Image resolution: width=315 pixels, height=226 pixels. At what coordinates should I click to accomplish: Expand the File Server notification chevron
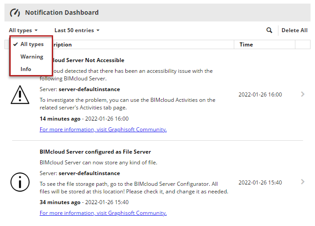303,182
